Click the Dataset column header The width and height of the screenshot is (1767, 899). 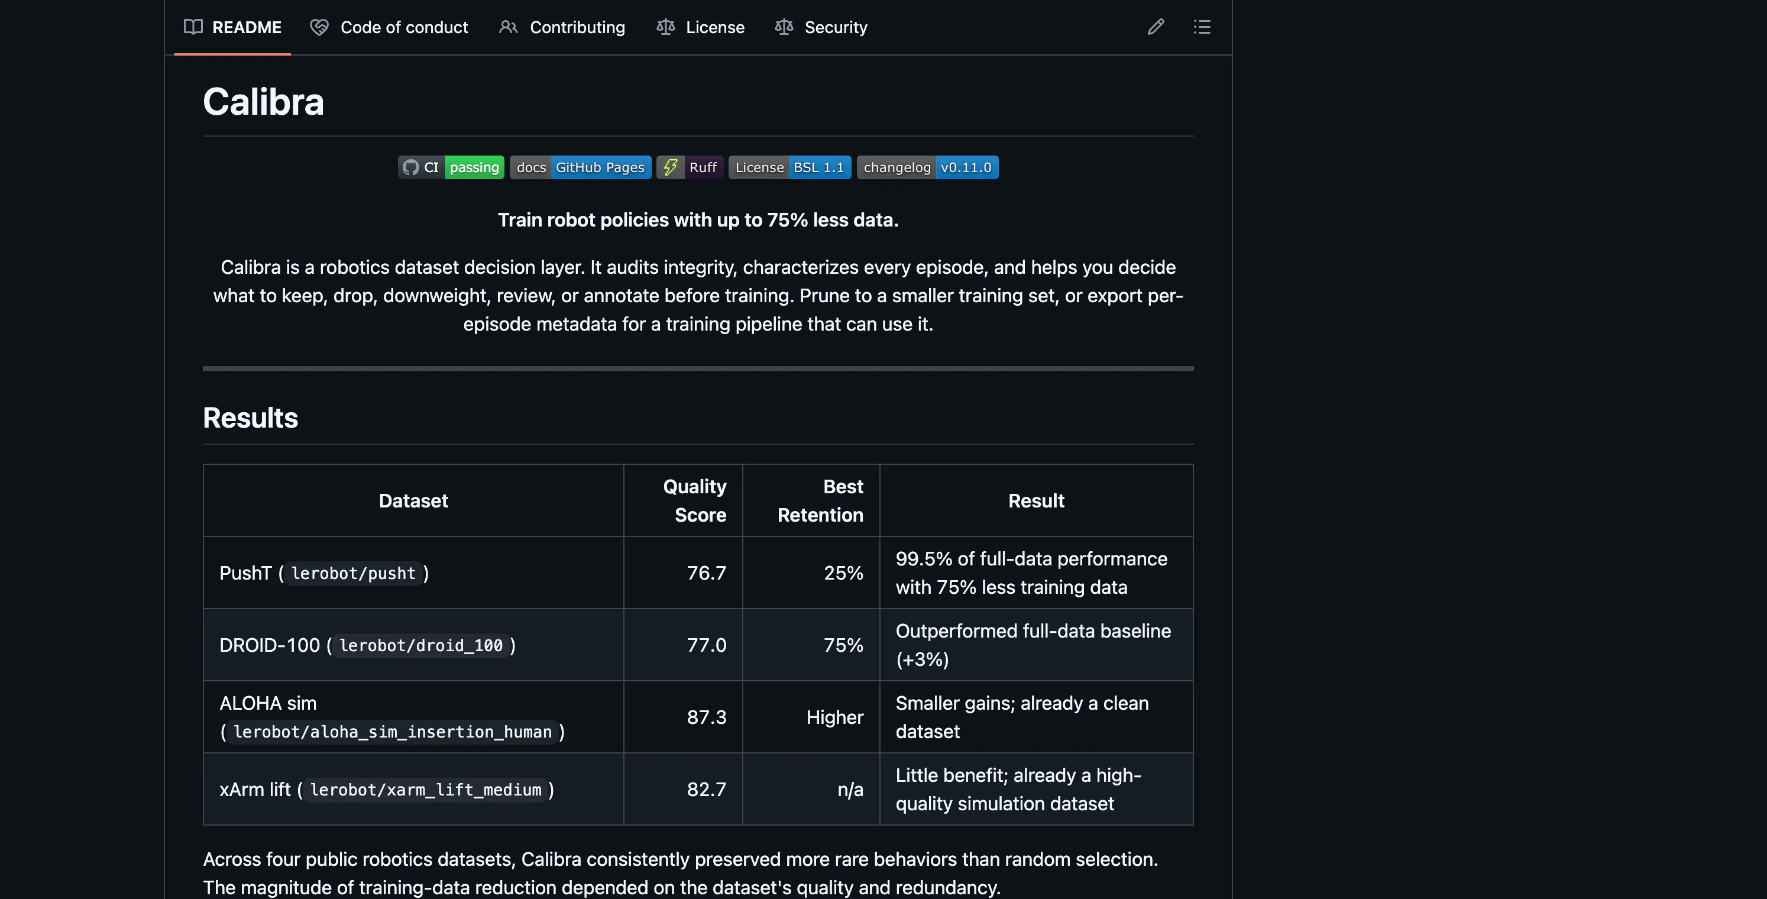pos(413,500)
